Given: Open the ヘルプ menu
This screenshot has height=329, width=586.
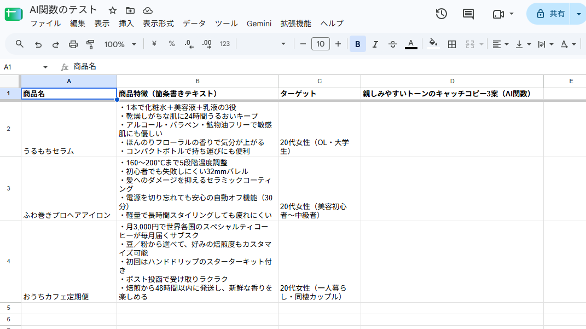Looking at the screenshot, I should (x=332, y=24).
